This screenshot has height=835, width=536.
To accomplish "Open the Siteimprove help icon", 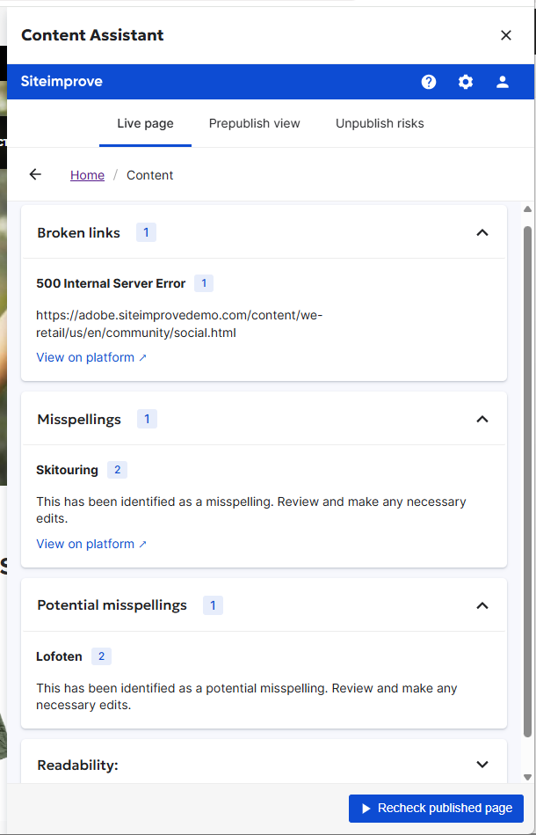I will pyautogui.click(x=429, y=82).
